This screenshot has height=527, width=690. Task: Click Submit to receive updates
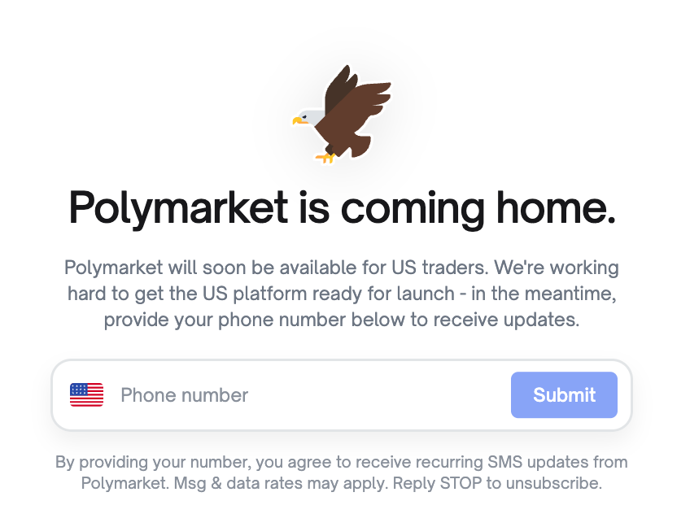(x=564, y=395)
